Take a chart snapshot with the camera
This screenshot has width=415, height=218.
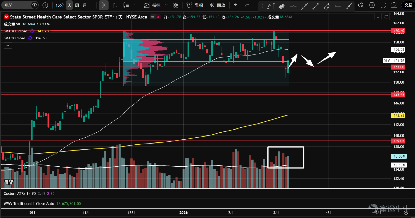coord(394,5)
